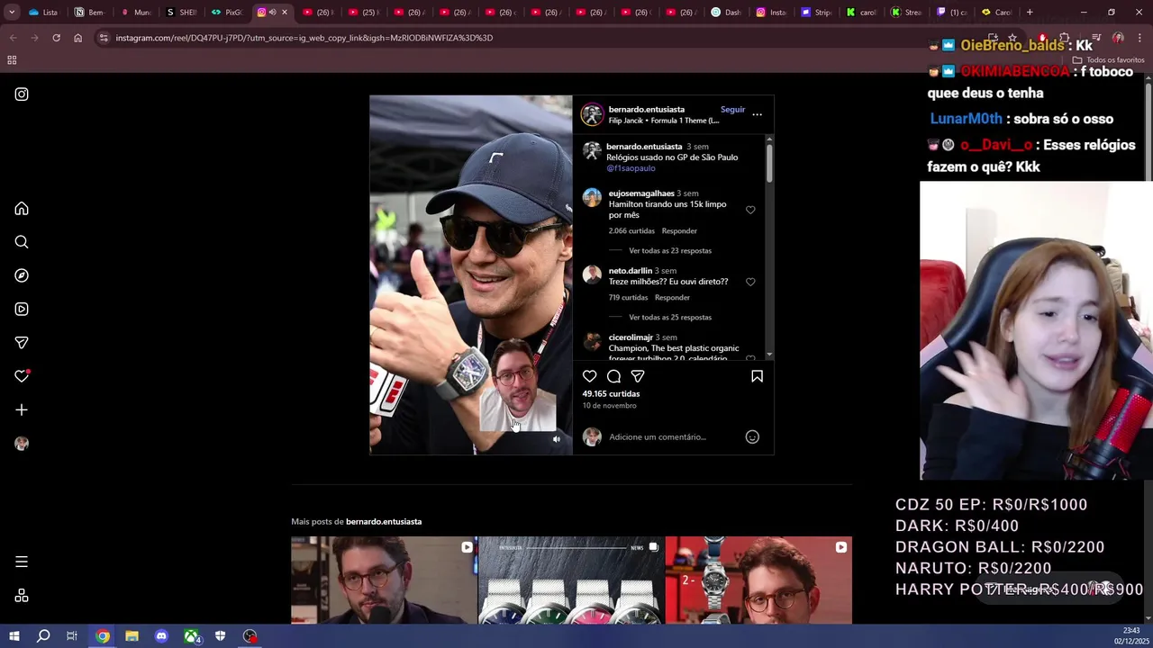Open a new browser tab with plus
The height and width of the screenshot is (648, 1153).
(1030, 13)
